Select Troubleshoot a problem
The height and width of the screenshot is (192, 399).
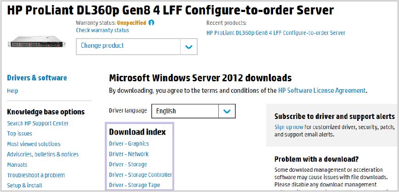pyautogui.click(x=36, y=175)
